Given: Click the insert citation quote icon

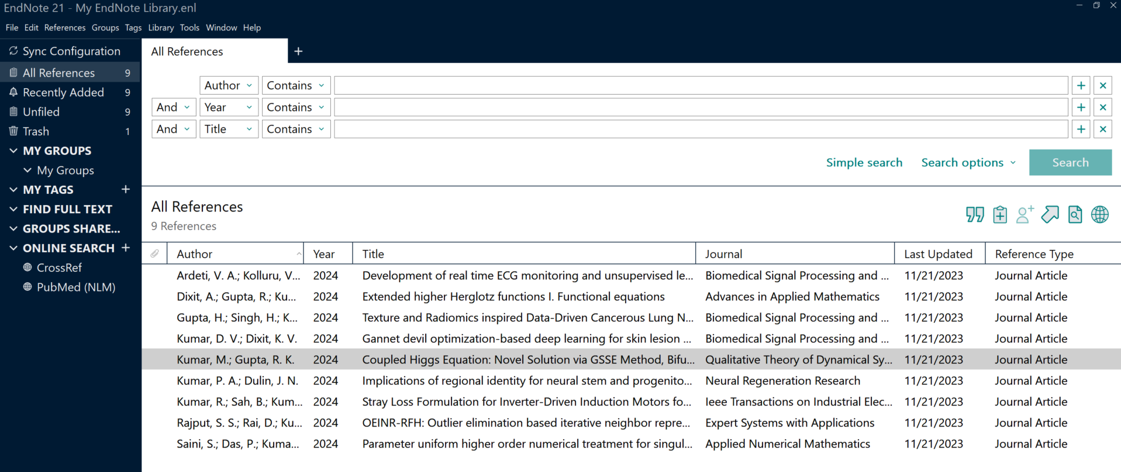Looking at the screenshot, I should pyautogui.click(x=974, y=215).
